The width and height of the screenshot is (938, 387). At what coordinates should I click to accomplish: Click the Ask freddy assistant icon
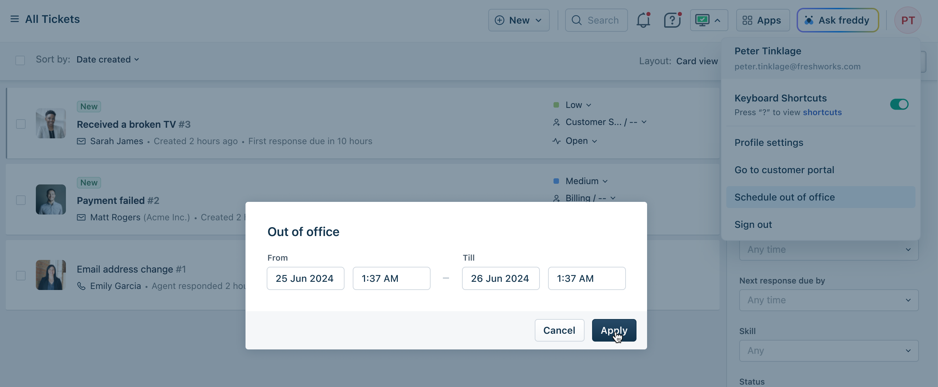tap(809, 20)
